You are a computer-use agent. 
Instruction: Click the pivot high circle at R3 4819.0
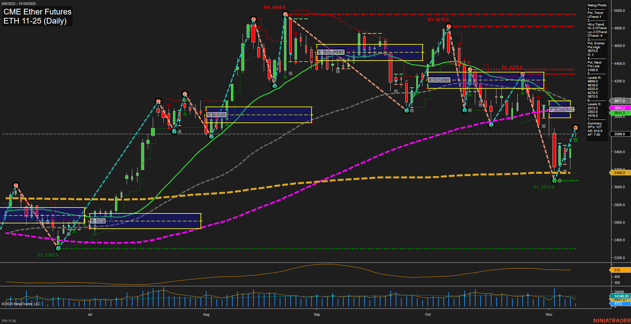448,26
